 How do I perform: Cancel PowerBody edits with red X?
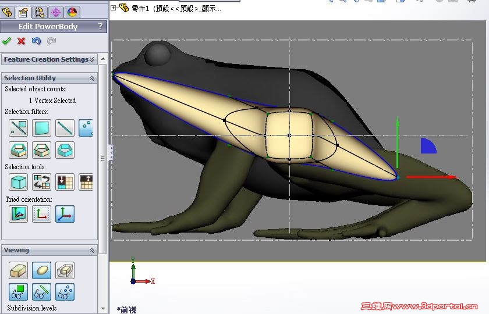tap(21, 41)
